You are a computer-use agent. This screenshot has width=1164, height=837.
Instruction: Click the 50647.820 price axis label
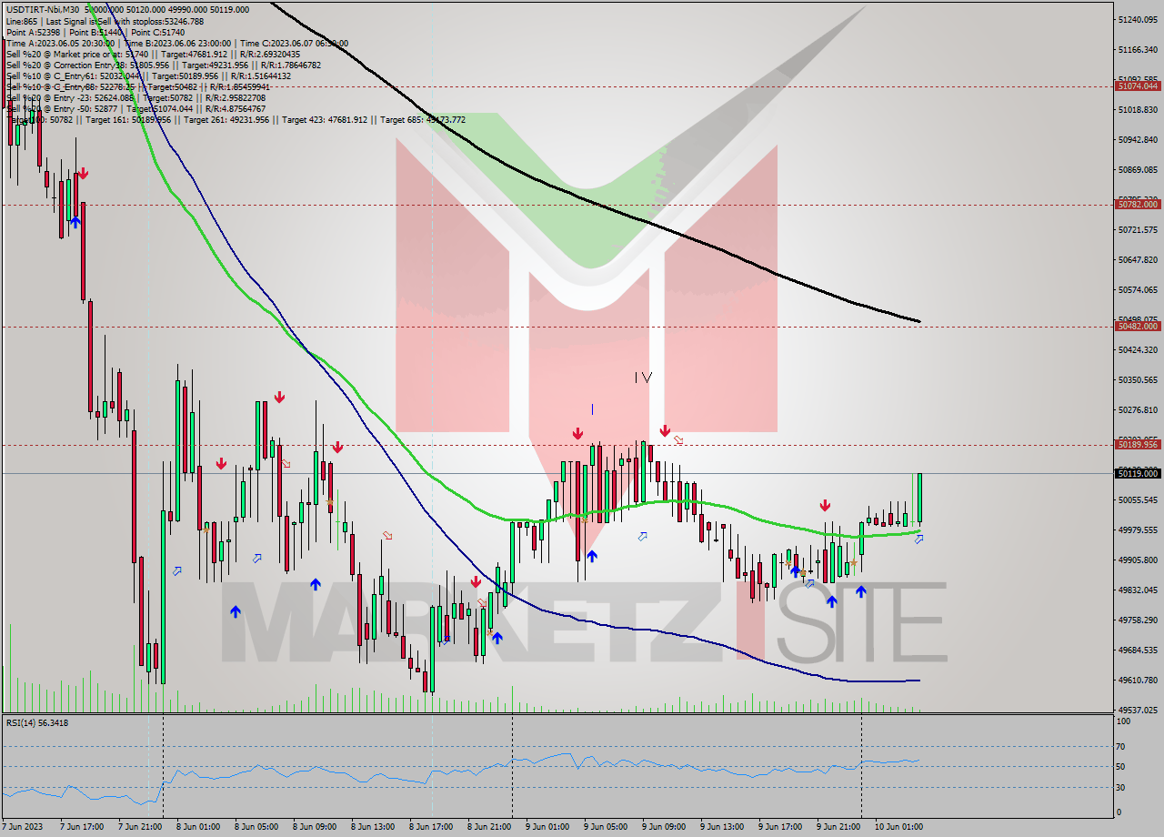pos(1140,259)
